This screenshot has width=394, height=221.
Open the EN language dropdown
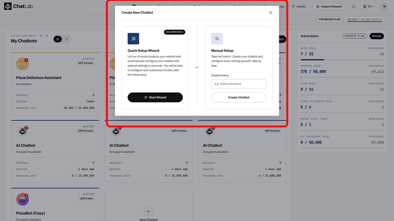369,7
